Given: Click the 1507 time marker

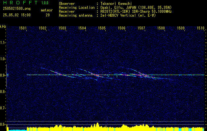Looking at the screenshot, I should pos(141,28).
